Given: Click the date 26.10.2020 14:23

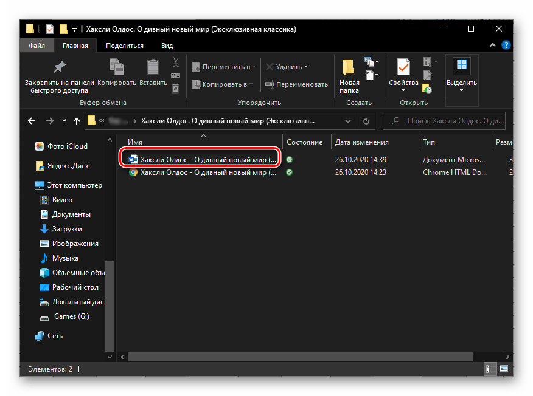Looking at the screenshot, I should [361, 172].
